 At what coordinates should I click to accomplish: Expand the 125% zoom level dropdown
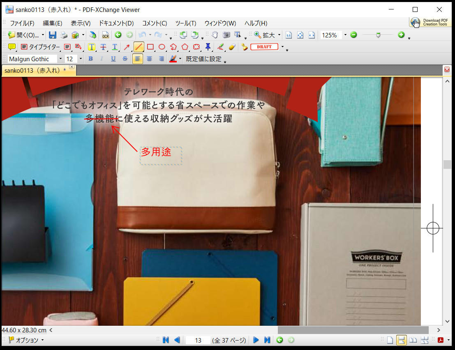pyautogui.click(x=345, y=35)
